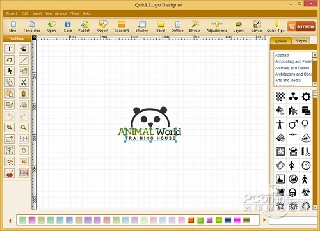The height and width of the screenshot is (231, 320).
Task: Select the line drawing tool
Action: coord(24,60)
